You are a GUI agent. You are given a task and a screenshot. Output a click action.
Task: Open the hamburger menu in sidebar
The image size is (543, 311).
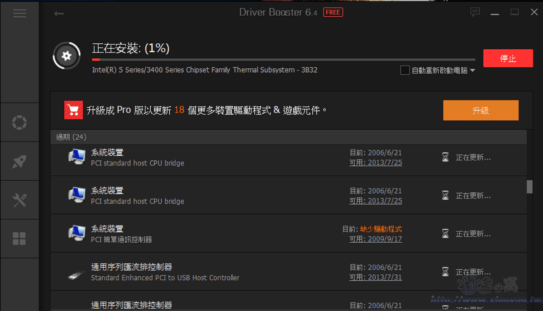pyautogui.click(x=19, y=14)
